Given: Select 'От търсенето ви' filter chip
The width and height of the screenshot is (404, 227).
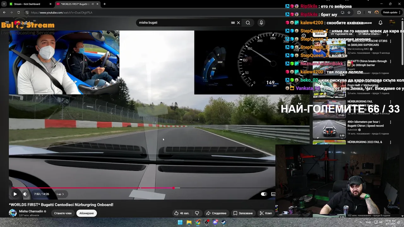Looking at the screenshot, I should point(342,34).
